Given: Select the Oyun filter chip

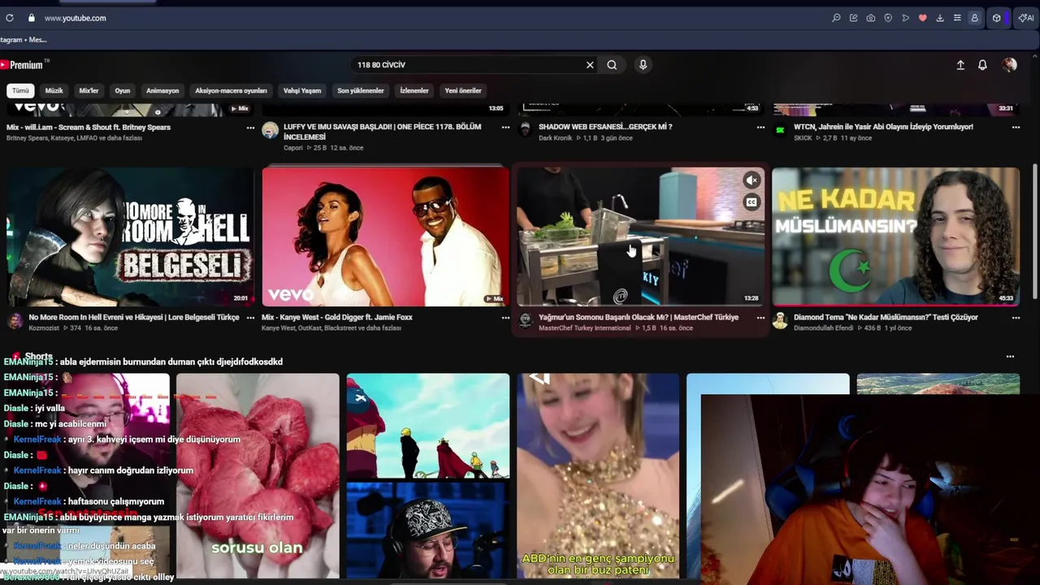Looking at the screenshot, I should [x=122, y=91].
